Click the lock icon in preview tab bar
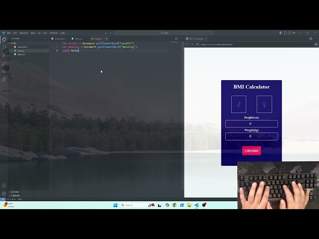The image size is (319, 239). pyautogui.click(x=311, y=39)
